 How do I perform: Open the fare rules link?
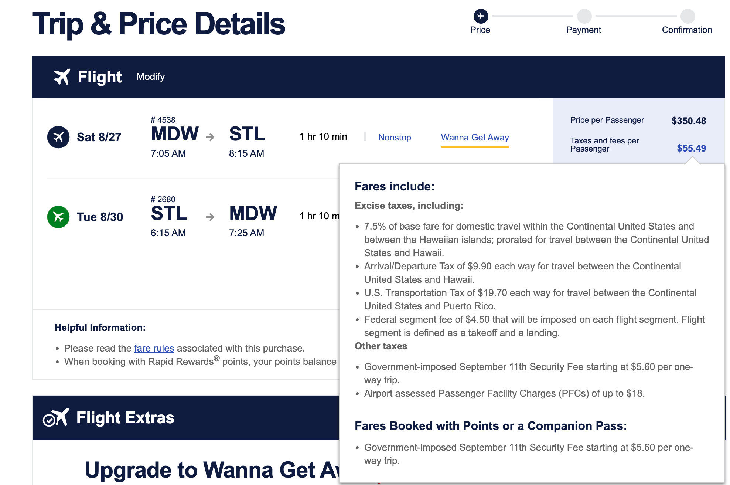pyautogui.click(x=154, y=348)
